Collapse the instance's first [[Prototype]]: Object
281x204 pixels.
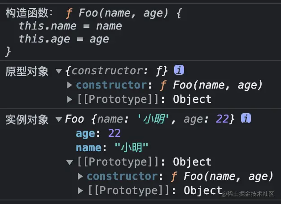point(70,162)
